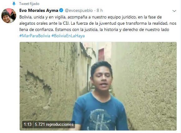Click the blue verified badge checkmark

[61, 10]
